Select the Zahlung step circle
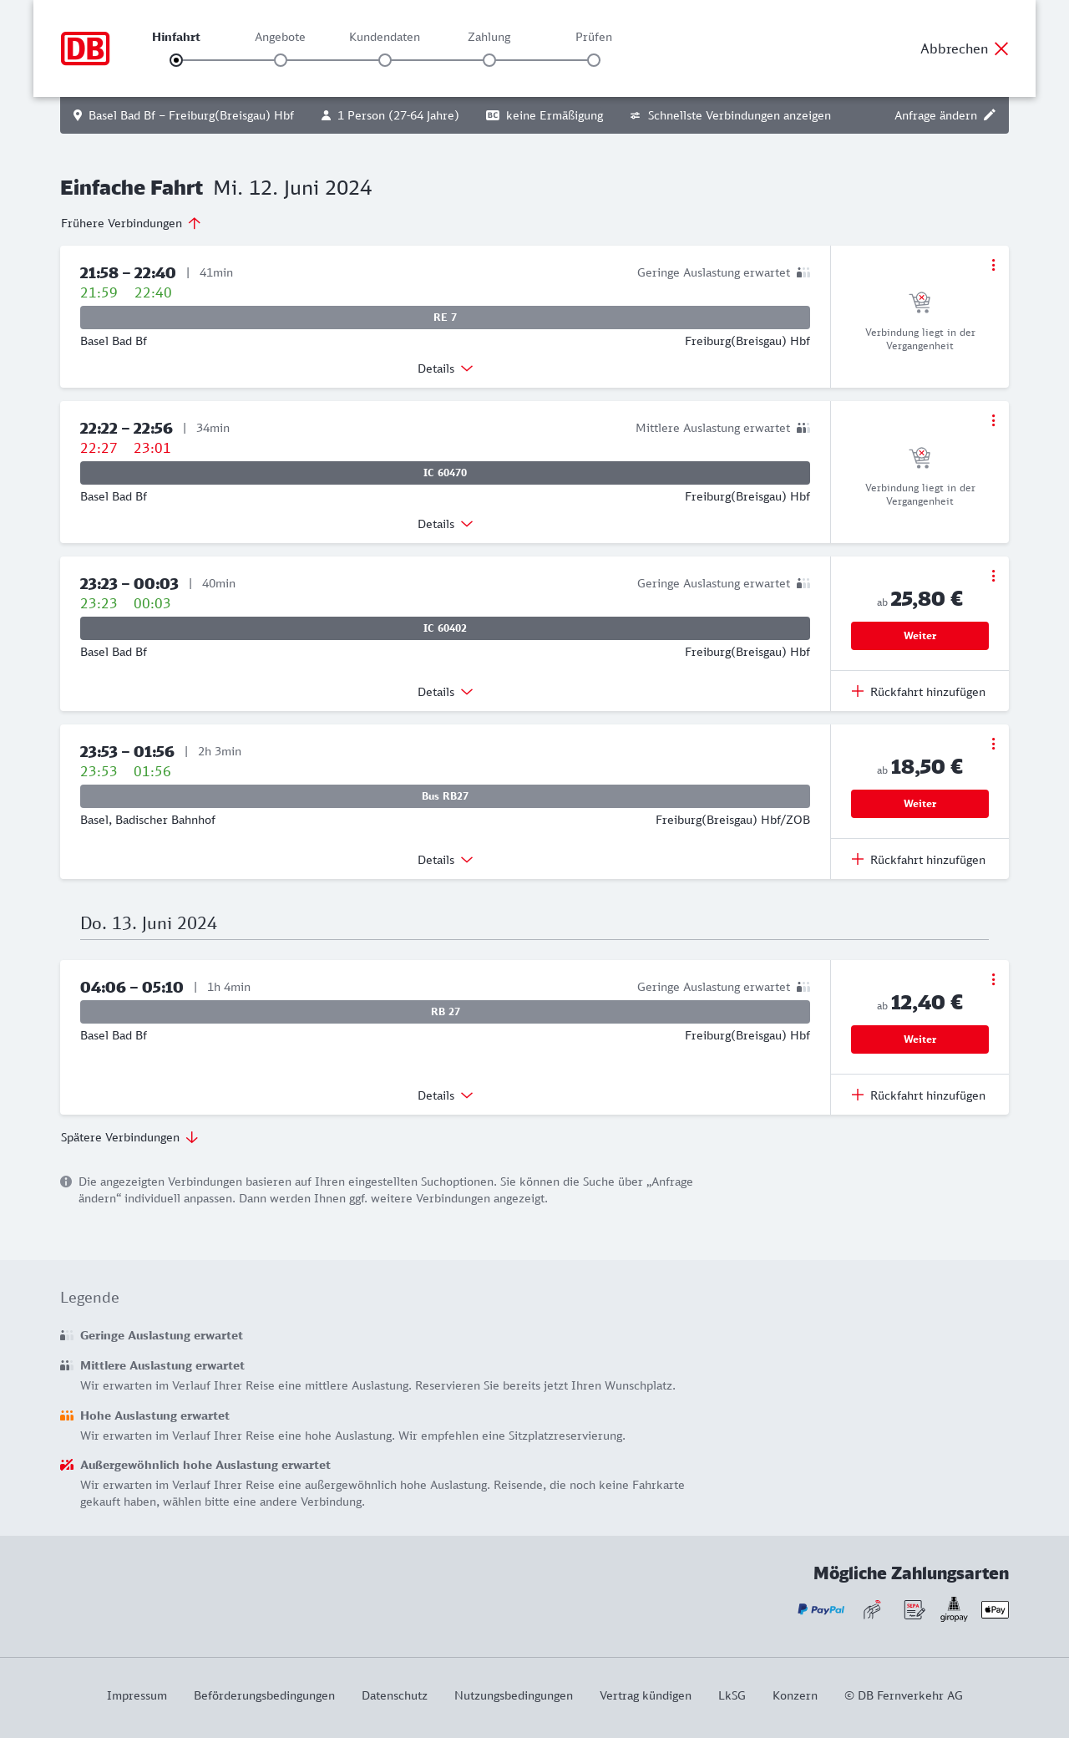The width and height of the screenshot is (1069, 1738). click(x=489, y=60)
